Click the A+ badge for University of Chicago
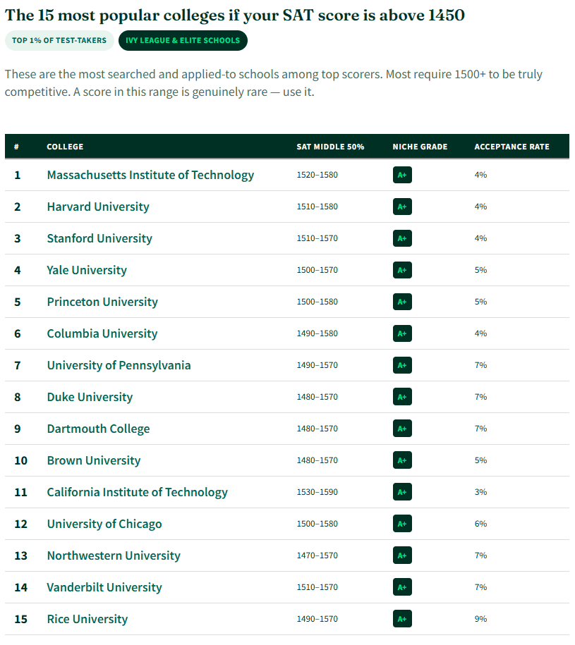 [x=402, y=524]
